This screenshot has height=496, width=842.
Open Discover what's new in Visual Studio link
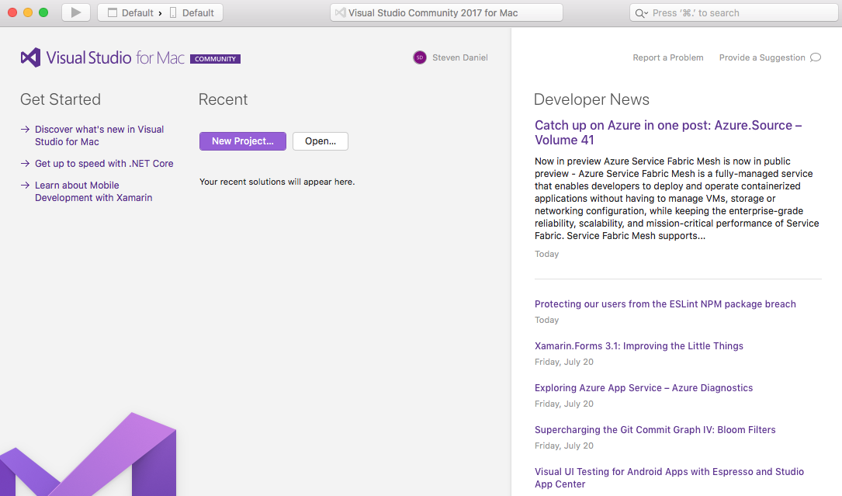[99, 135]
